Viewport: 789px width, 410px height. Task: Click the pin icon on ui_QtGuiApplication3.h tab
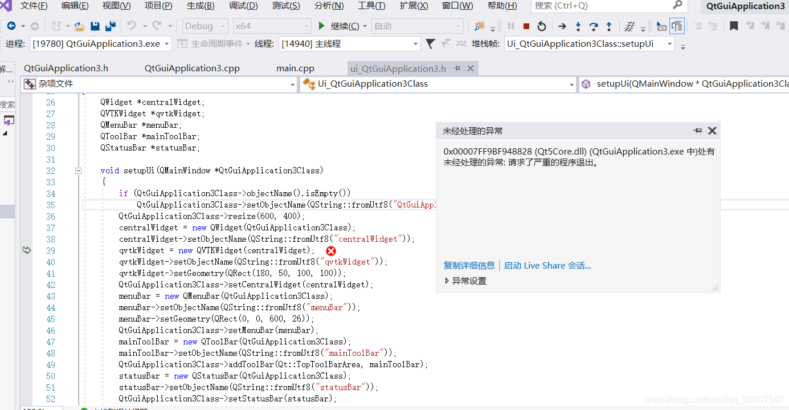pos(457,68)
